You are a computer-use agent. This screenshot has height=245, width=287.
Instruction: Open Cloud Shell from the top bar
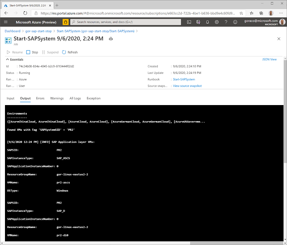[189, 22]
